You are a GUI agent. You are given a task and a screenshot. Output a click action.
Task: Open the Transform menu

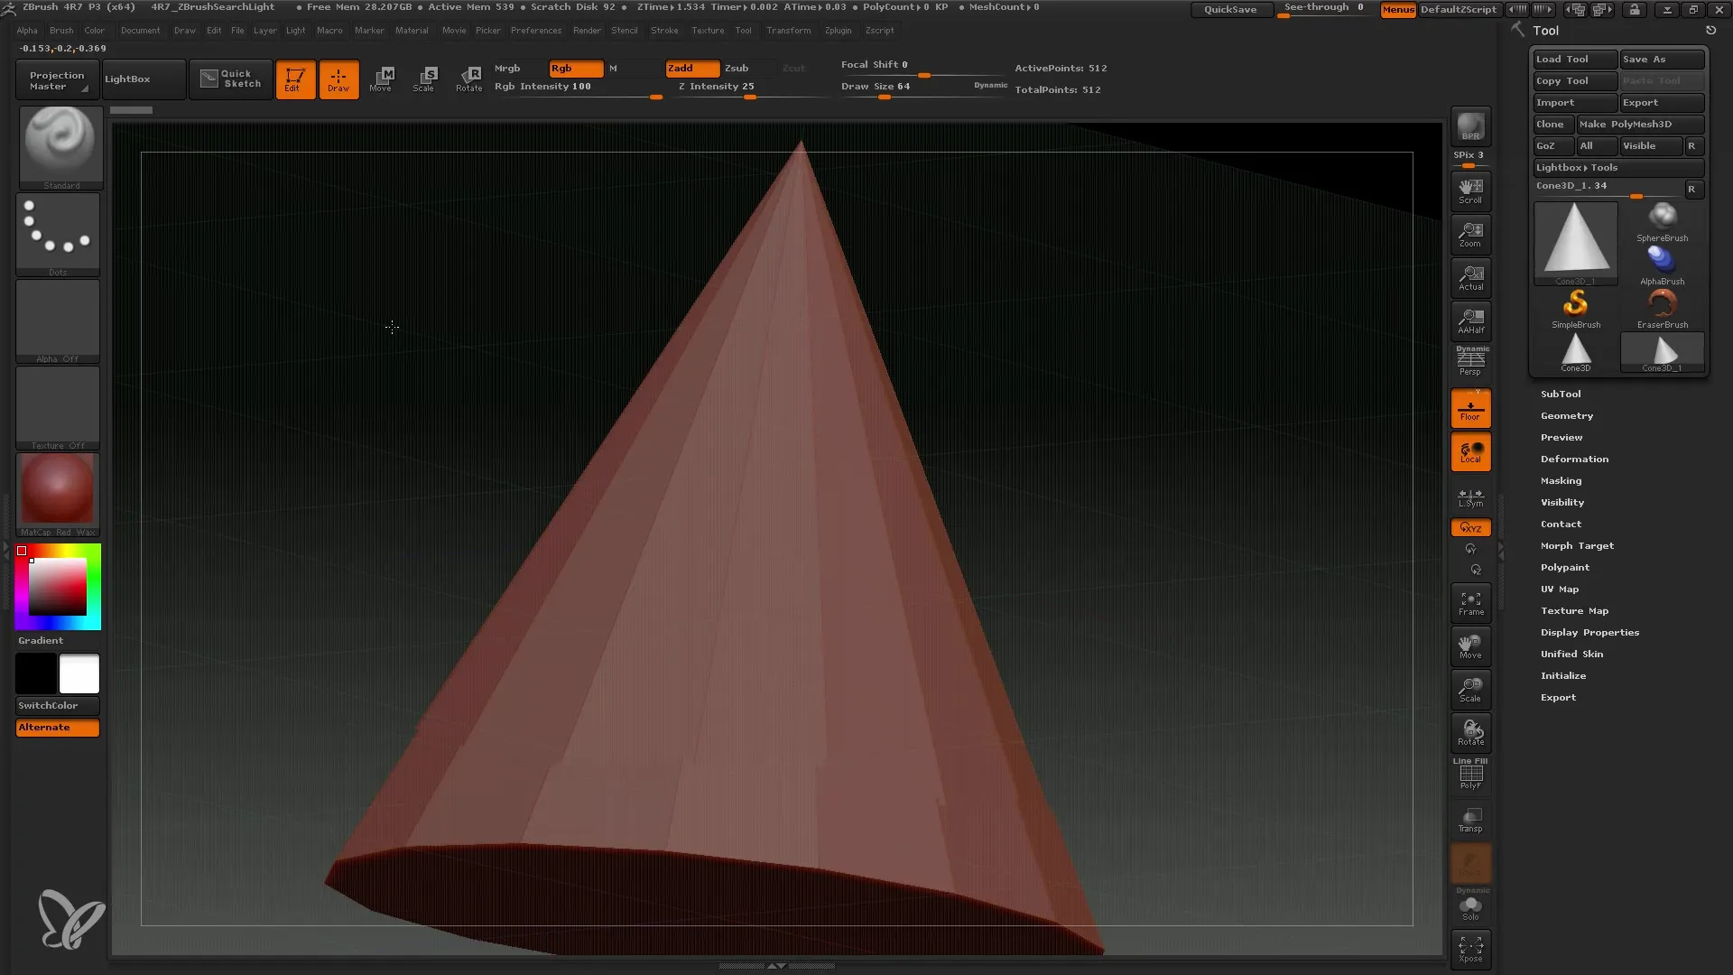[787, 30]
